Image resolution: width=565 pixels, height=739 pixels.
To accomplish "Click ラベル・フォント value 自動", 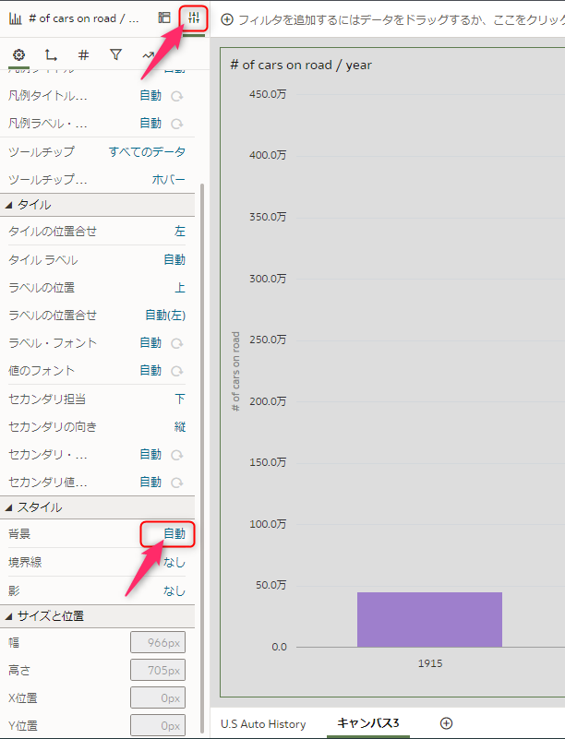I will [x=150, y=343].
